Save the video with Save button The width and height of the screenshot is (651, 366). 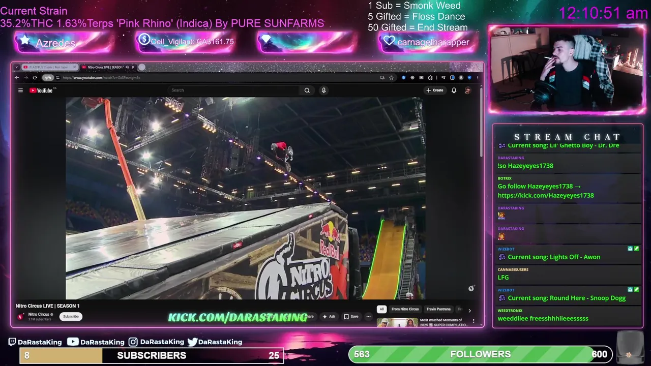(x=351, y=316)
